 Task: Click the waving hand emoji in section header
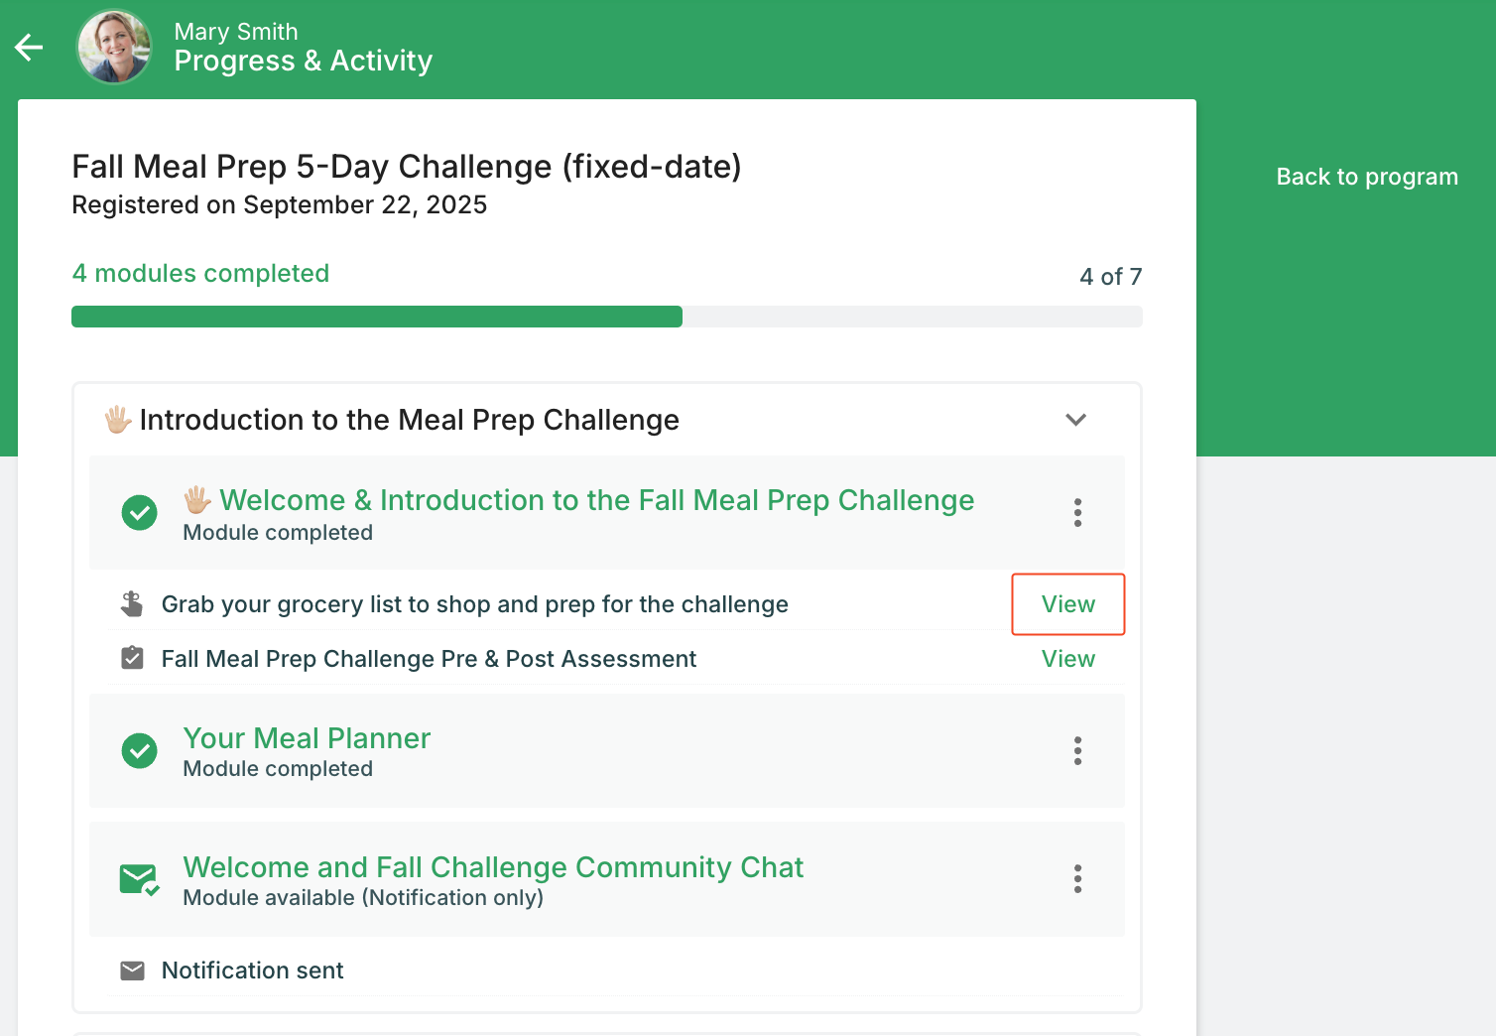[118, 420]
